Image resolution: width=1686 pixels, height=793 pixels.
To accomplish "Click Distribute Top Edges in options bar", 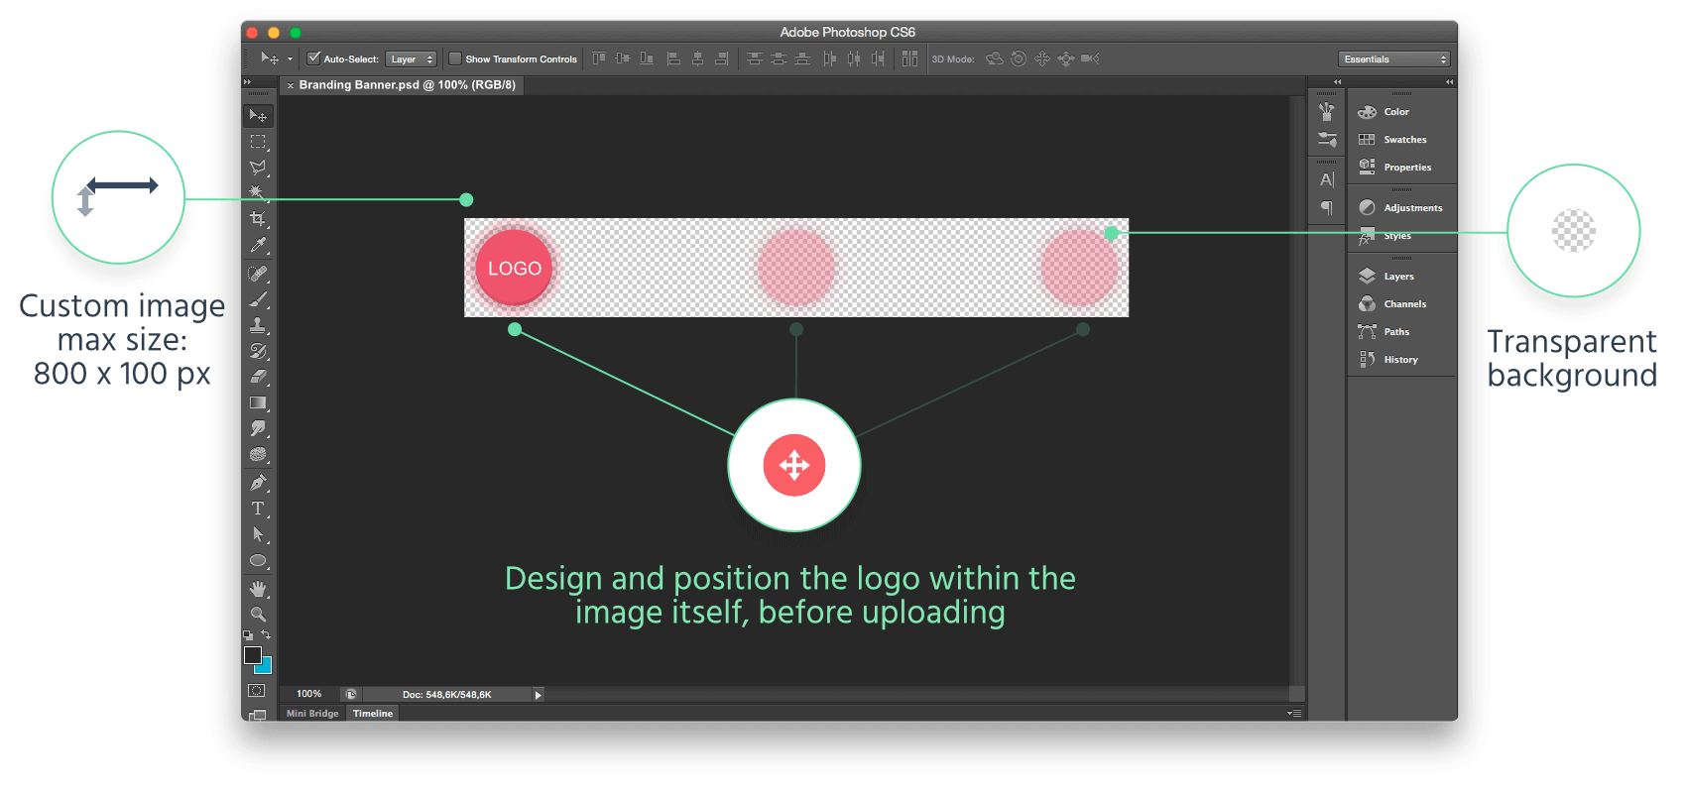I will (x=755, y=58).
